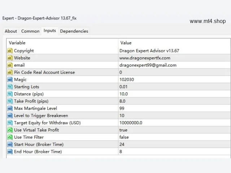Click the double icon beside Take Profit (pips)
Image resolution: width=231 pixels, height=173 pixels.
[x=10, y=101]
